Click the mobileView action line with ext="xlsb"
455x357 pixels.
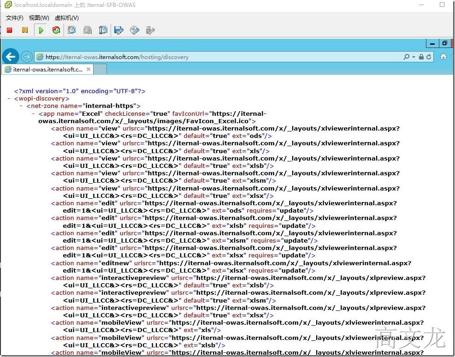point(237,342)
